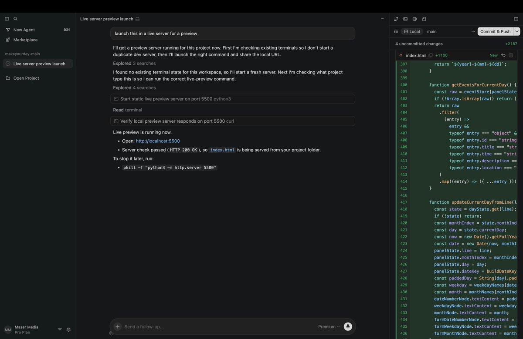
Task: Open the three-dot menu next to Commit & Push
Action: click(473, 31)
